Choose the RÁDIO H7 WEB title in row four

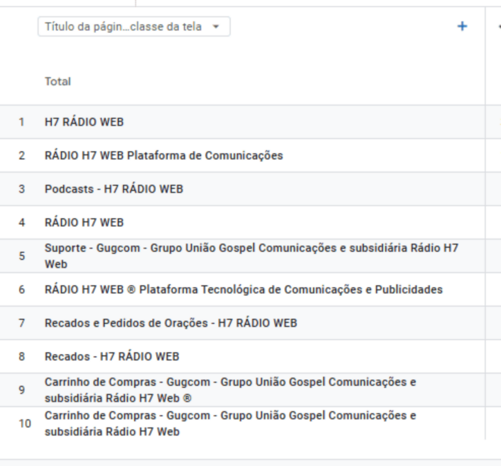pyautogui.click(x=84, y=222)
